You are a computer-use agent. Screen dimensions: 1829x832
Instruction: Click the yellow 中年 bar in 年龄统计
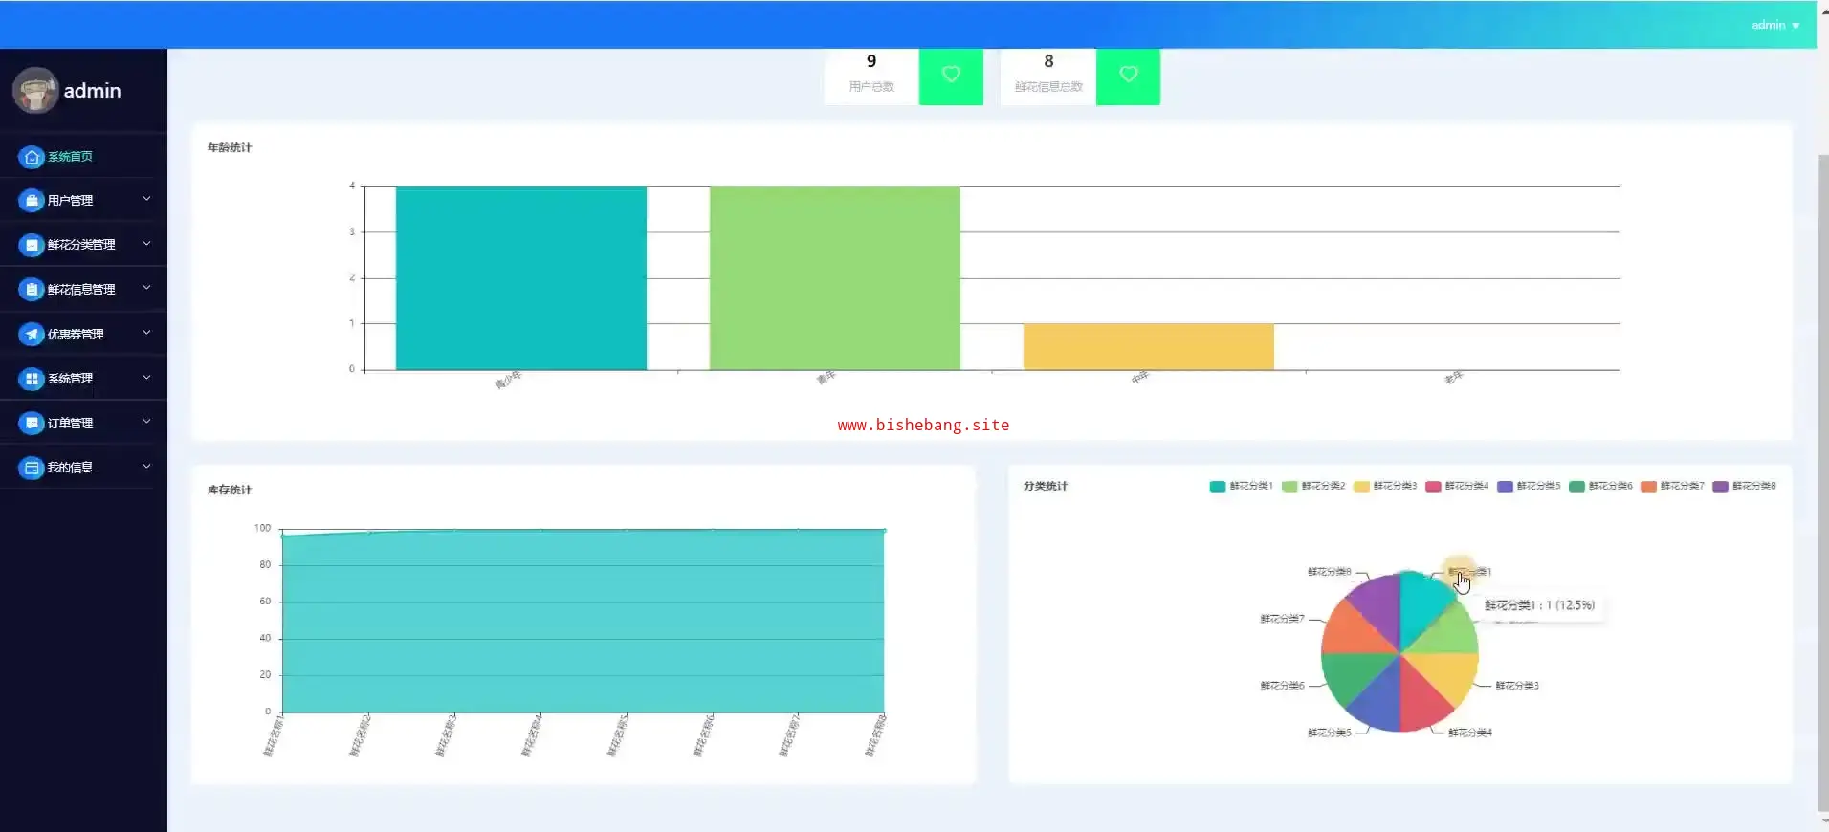tap(1148, 346)
